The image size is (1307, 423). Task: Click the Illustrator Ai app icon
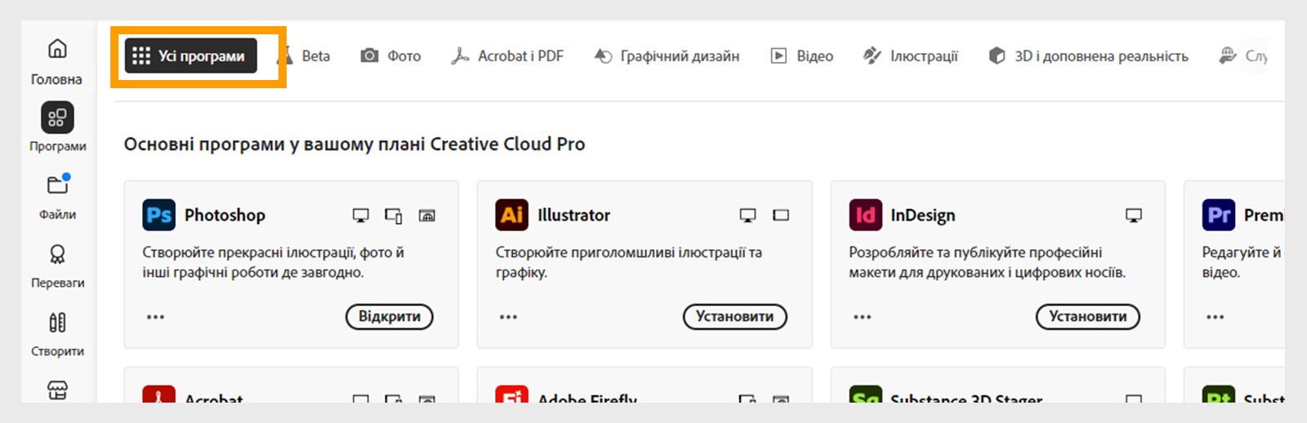click(x=511, y=215)
